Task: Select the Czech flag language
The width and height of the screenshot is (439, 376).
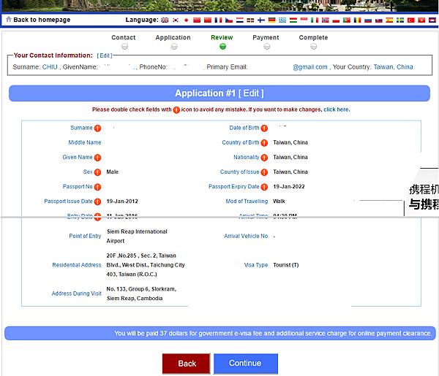Action: 229,20
